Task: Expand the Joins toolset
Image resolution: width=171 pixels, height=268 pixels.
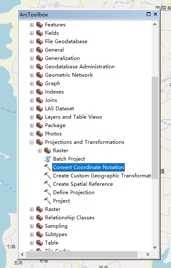Action: (32, 100)
